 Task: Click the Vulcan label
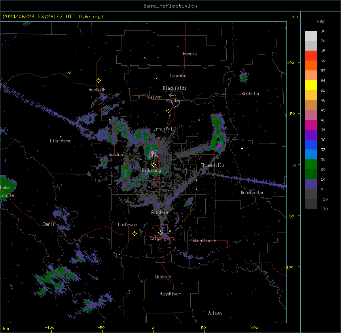pos(215,313)
